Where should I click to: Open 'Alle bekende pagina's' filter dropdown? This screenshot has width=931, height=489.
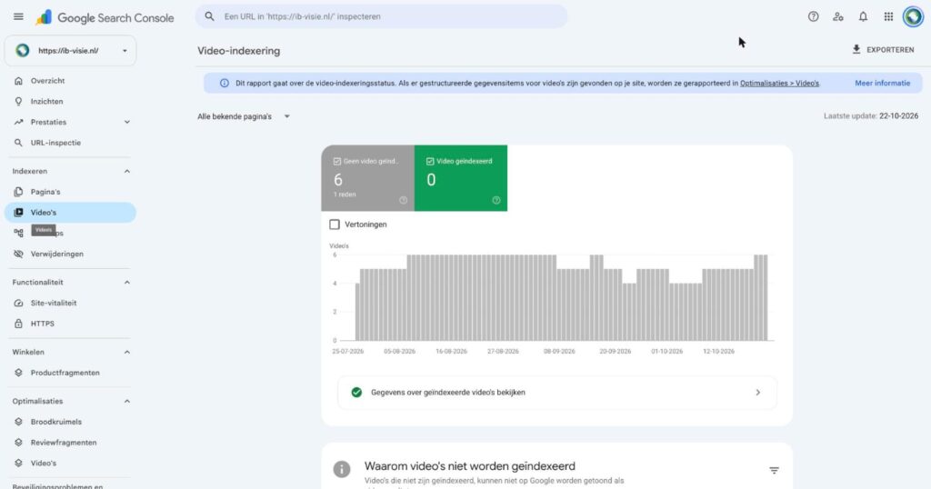[x=244, y=116]
